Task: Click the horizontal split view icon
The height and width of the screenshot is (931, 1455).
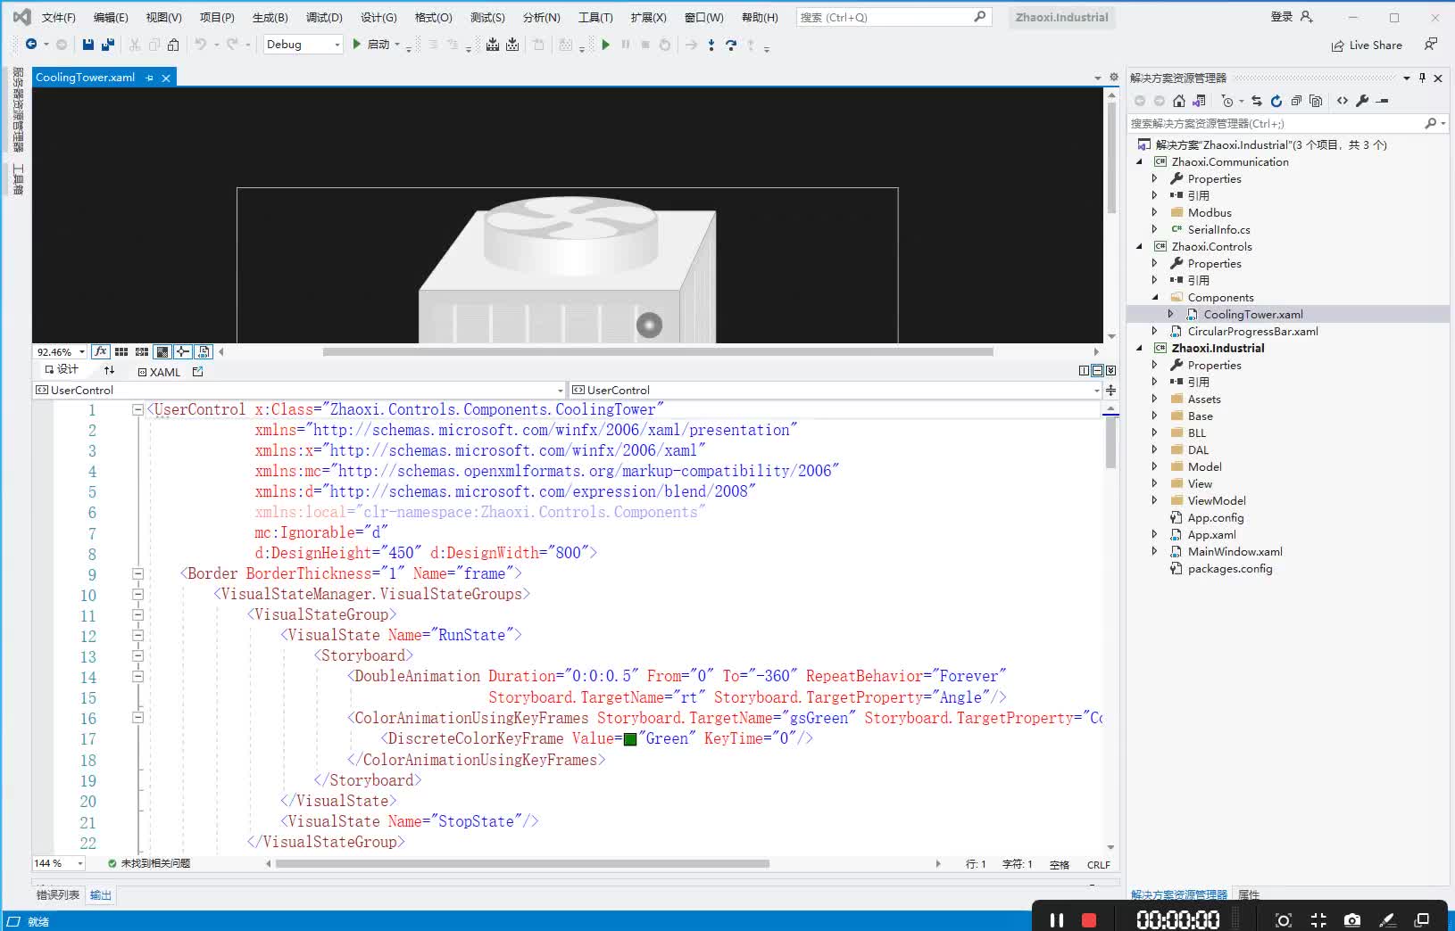Action: [x=1097, y=370]
